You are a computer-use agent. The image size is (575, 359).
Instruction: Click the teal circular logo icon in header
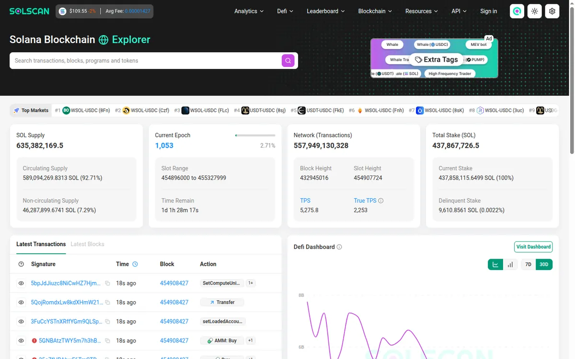517,11
